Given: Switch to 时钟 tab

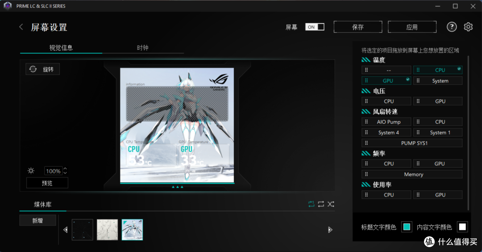Looking at the screenshot, I should click(x=143, y=48).
